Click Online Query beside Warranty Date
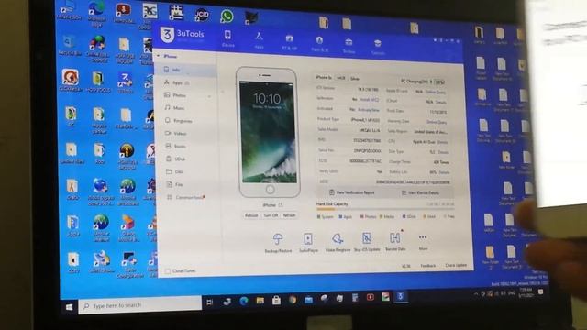Viewport: 587px width, 330px height. click(437, 122)
